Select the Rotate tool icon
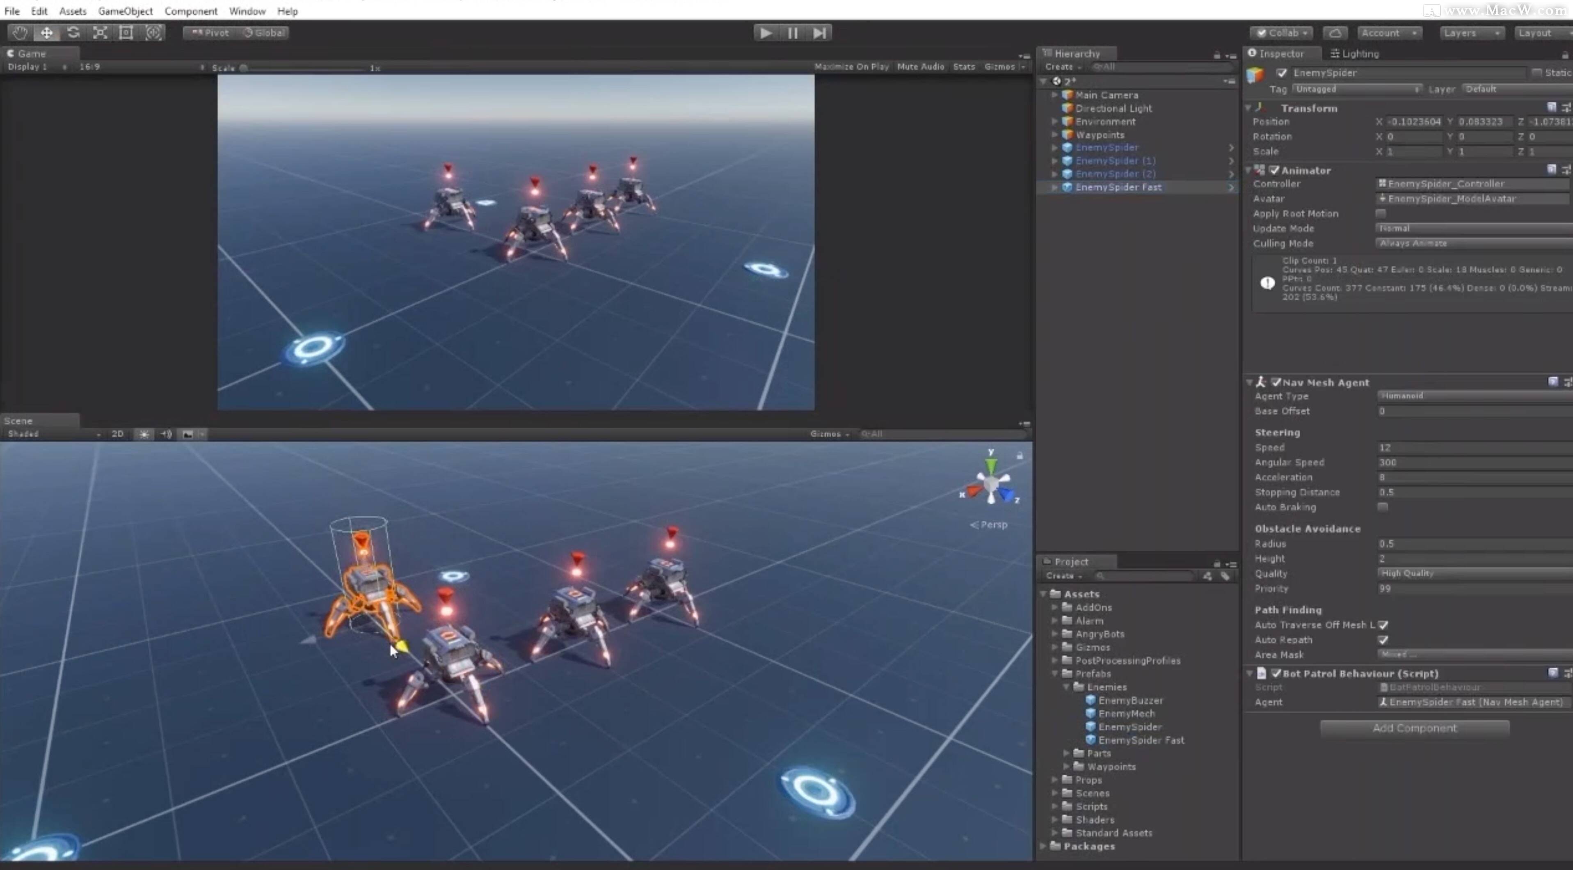This screenshot has height=870, width=1573. point(73,33)
